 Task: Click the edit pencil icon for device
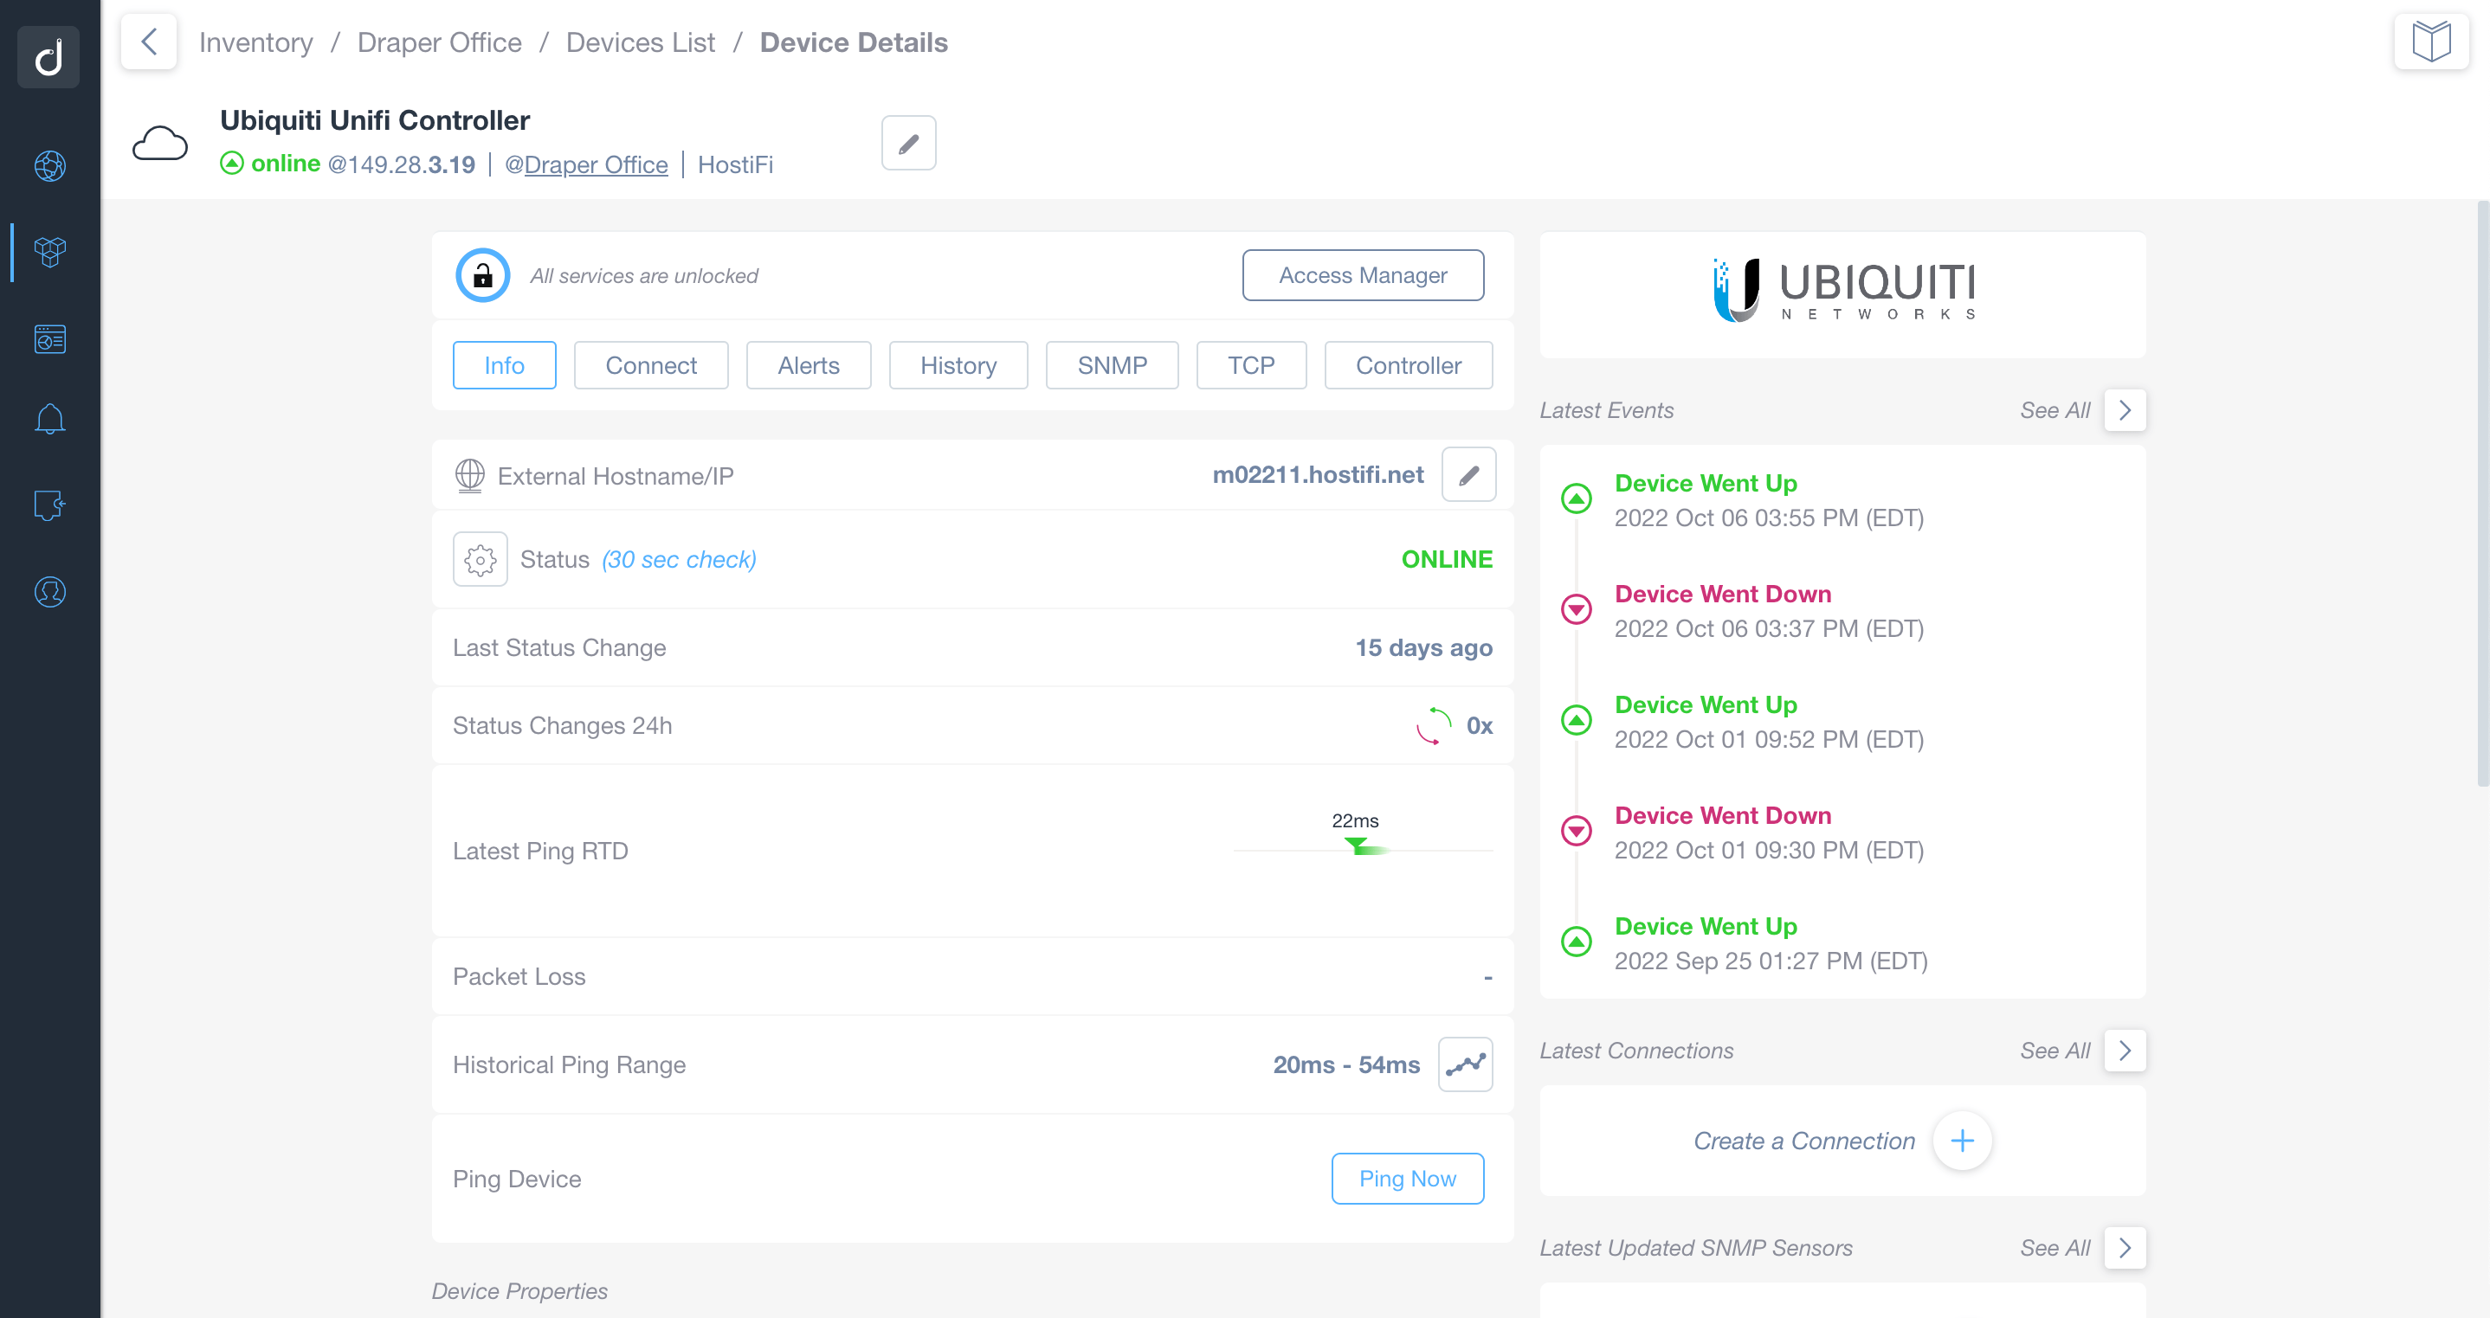coord(909,143)
